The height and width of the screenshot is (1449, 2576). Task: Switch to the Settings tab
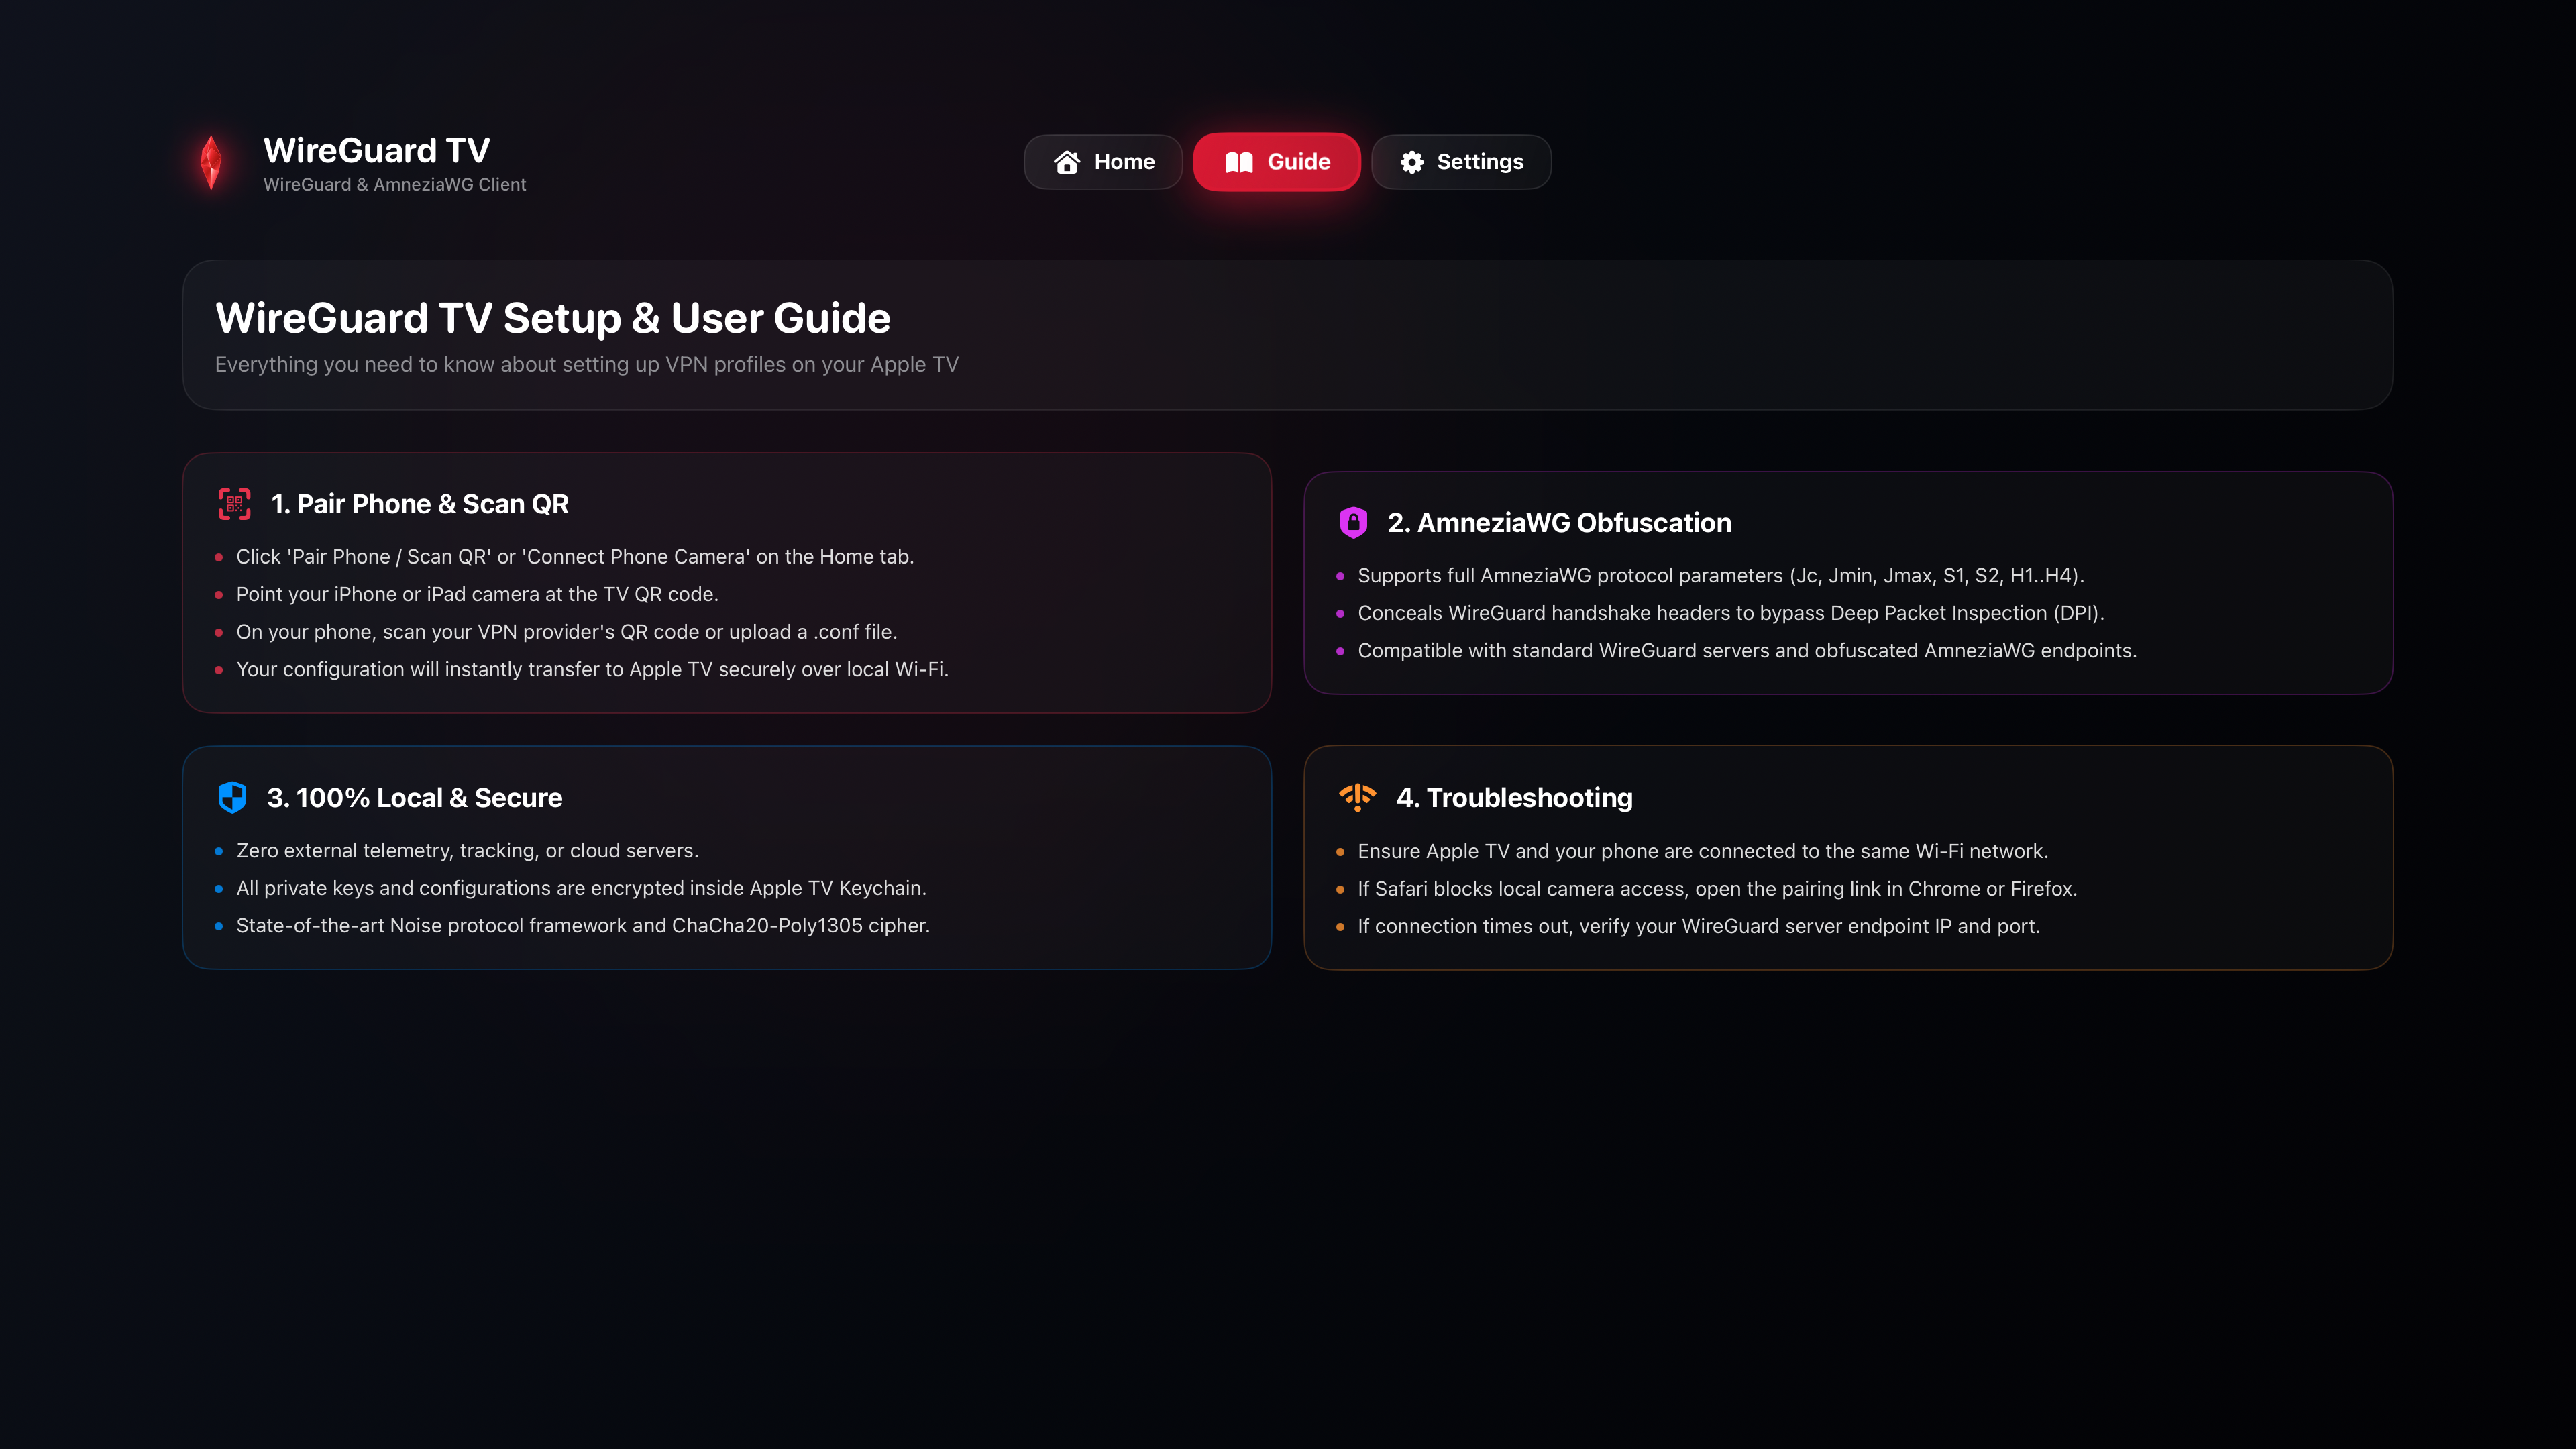point(1461,162)
